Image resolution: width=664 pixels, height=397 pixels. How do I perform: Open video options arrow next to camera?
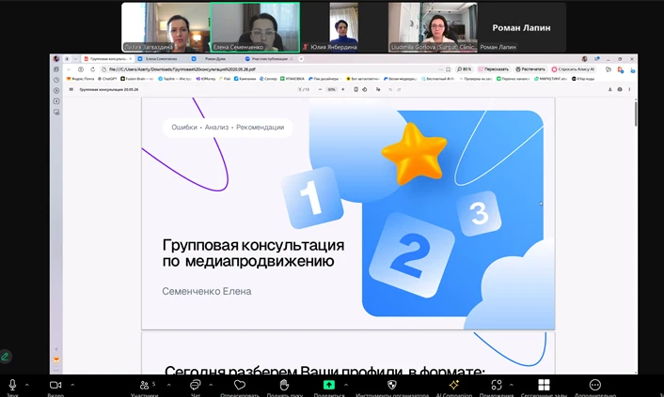tap(72, 385)
